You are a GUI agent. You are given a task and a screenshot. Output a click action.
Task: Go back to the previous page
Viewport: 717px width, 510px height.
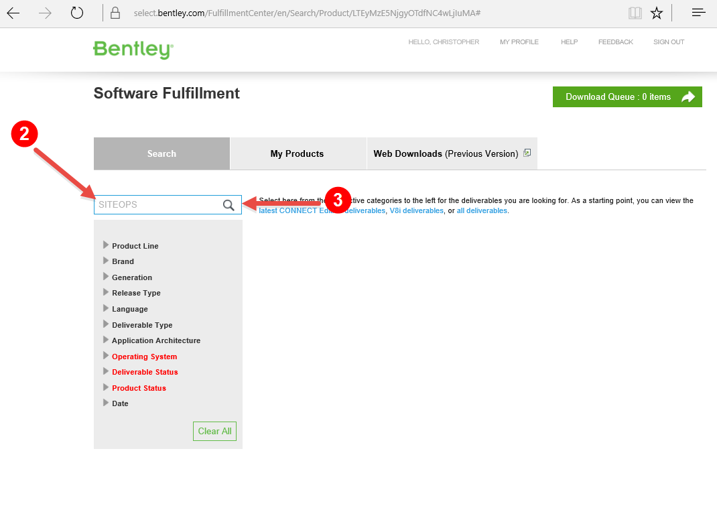tap(13, 13)
